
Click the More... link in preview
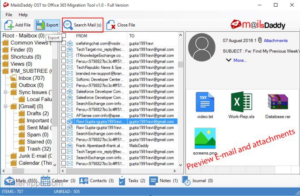240,60
